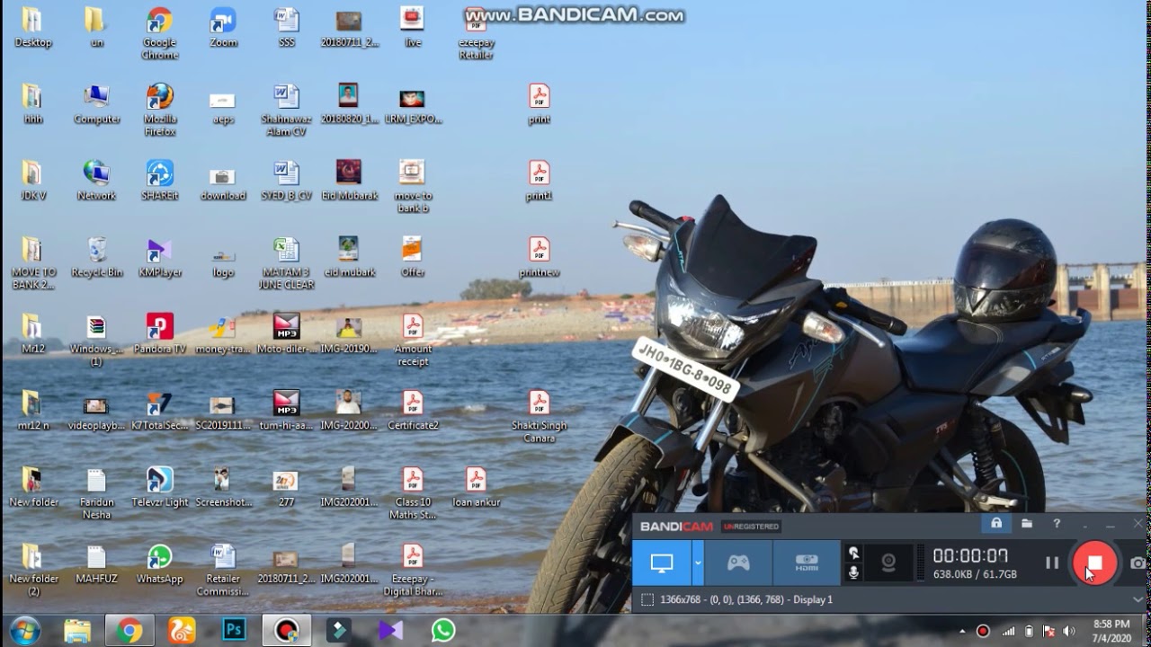Select printnew PDF file on desktop
Image resolution: width=1151 pixels, height=647 pixels.
539,257
